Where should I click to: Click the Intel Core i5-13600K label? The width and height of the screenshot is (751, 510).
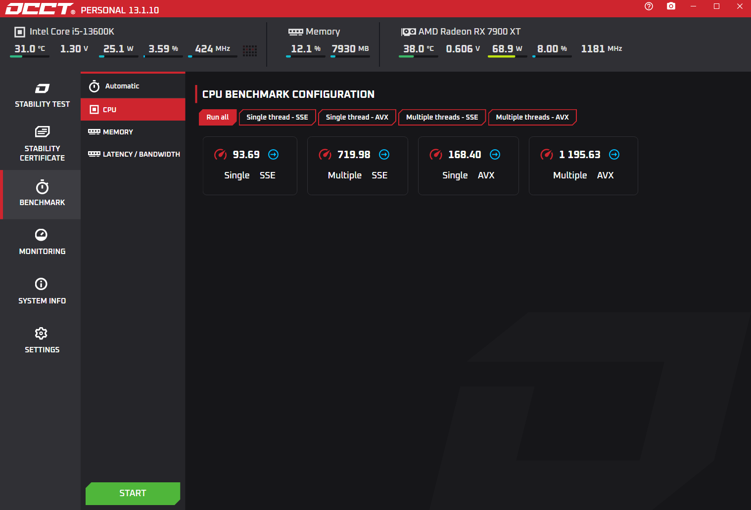click(x=72, y=32)
